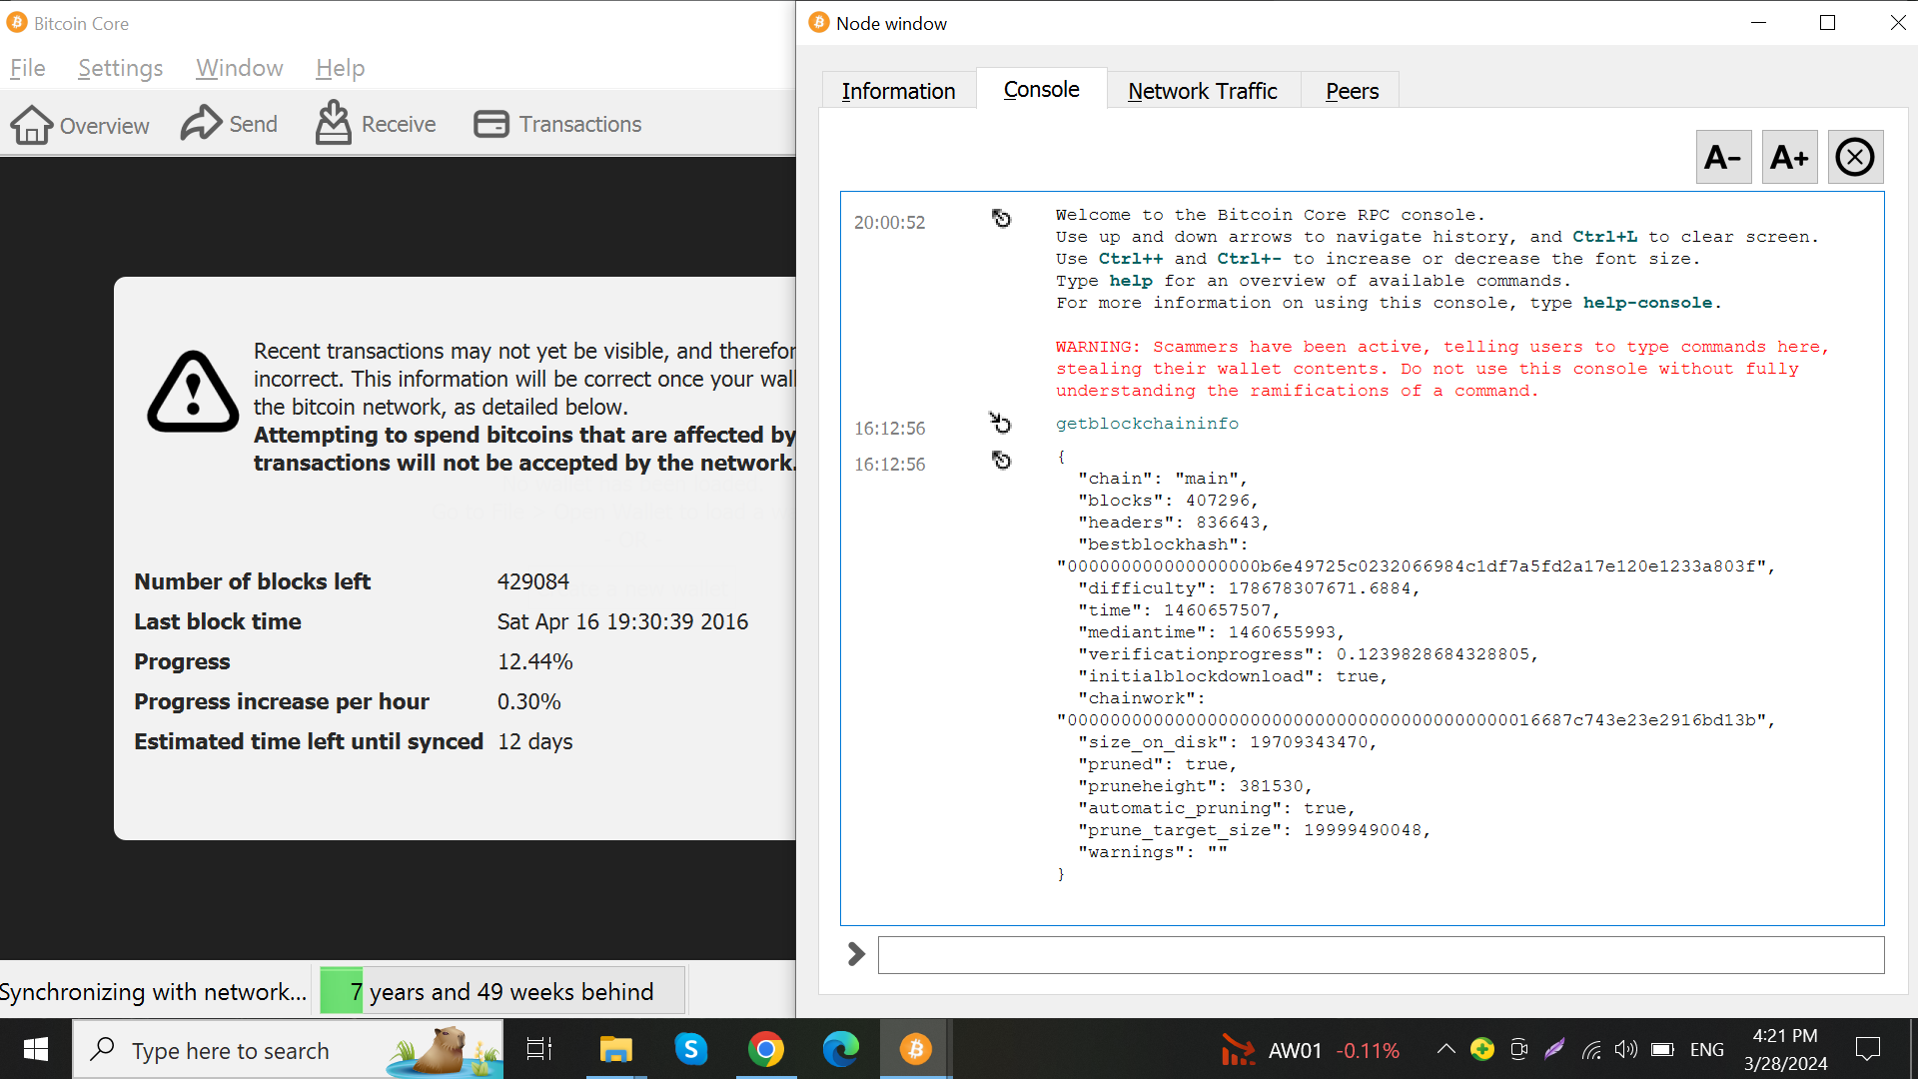Viewport: 1918px width, 1079px height.
Task: Click the Bitcoin Core taskbar icon
Action: coord(915,1049)
